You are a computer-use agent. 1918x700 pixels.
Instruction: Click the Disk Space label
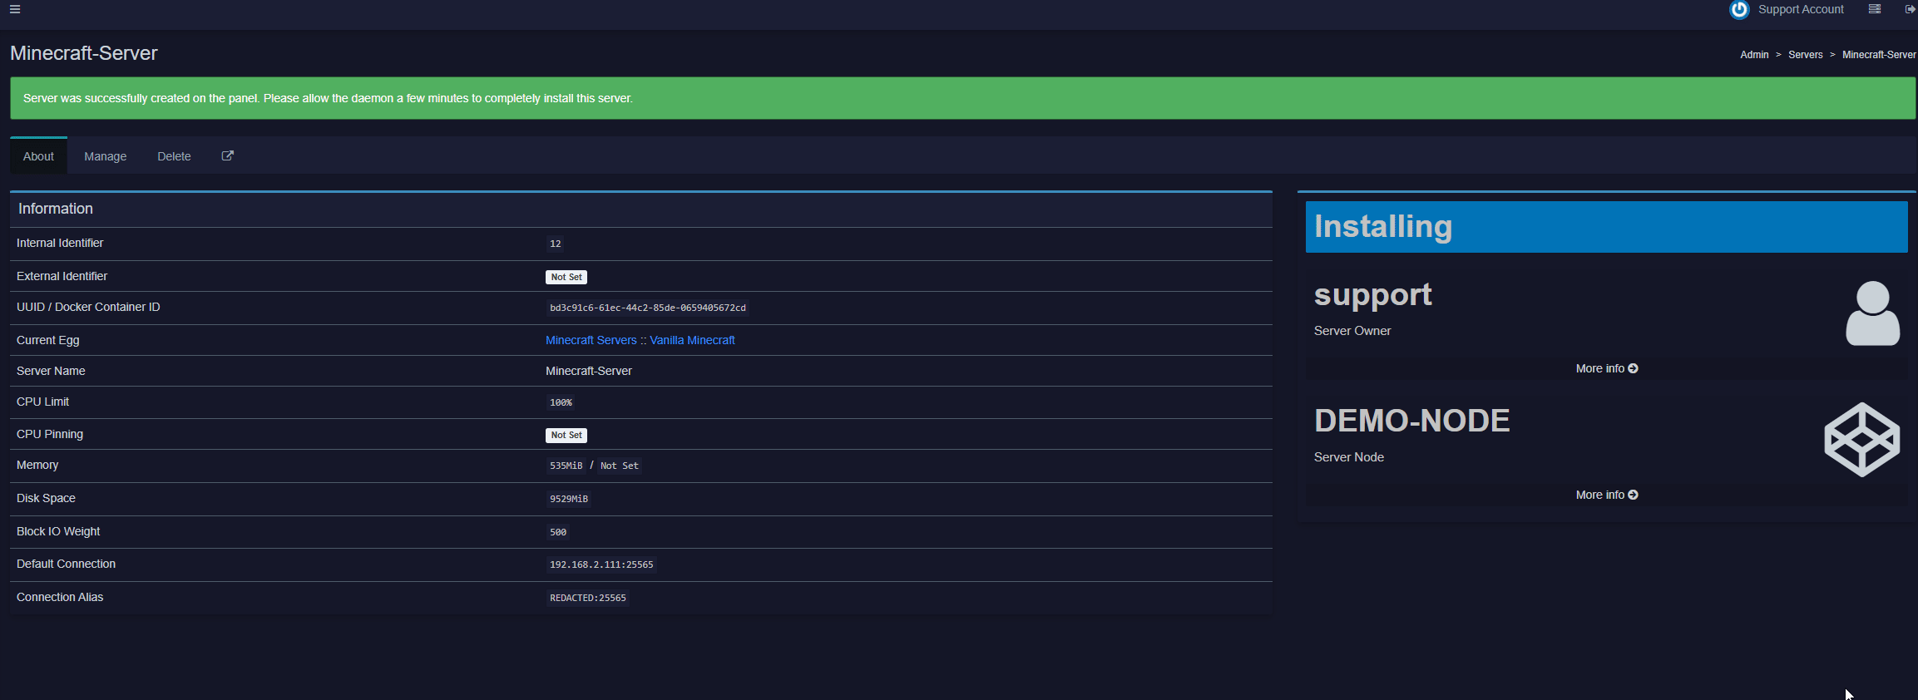click(46, 498)
